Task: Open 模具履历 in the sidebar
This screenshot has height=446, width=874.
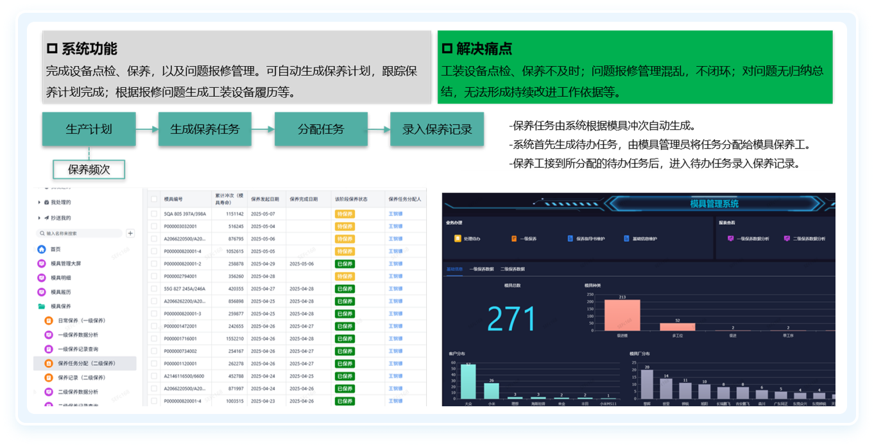Action: 60,292
